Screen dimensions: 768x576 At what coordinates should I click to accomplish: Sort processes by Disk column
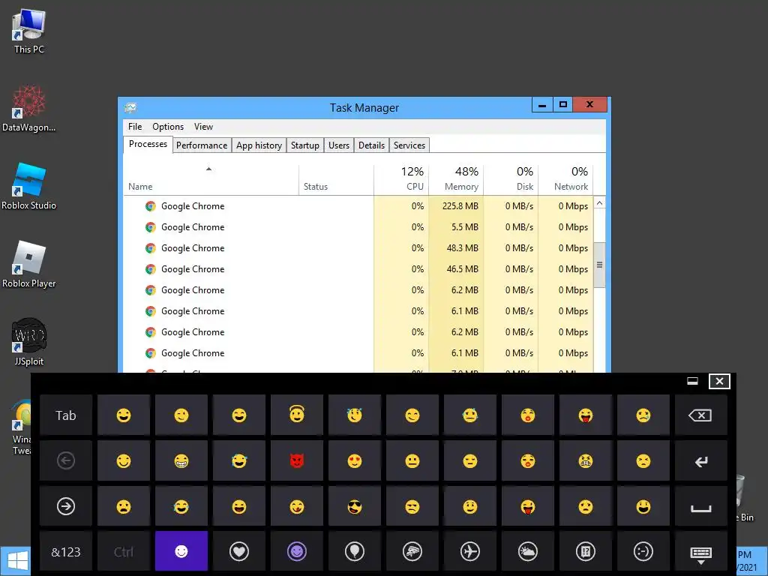(x=511, y=180)
